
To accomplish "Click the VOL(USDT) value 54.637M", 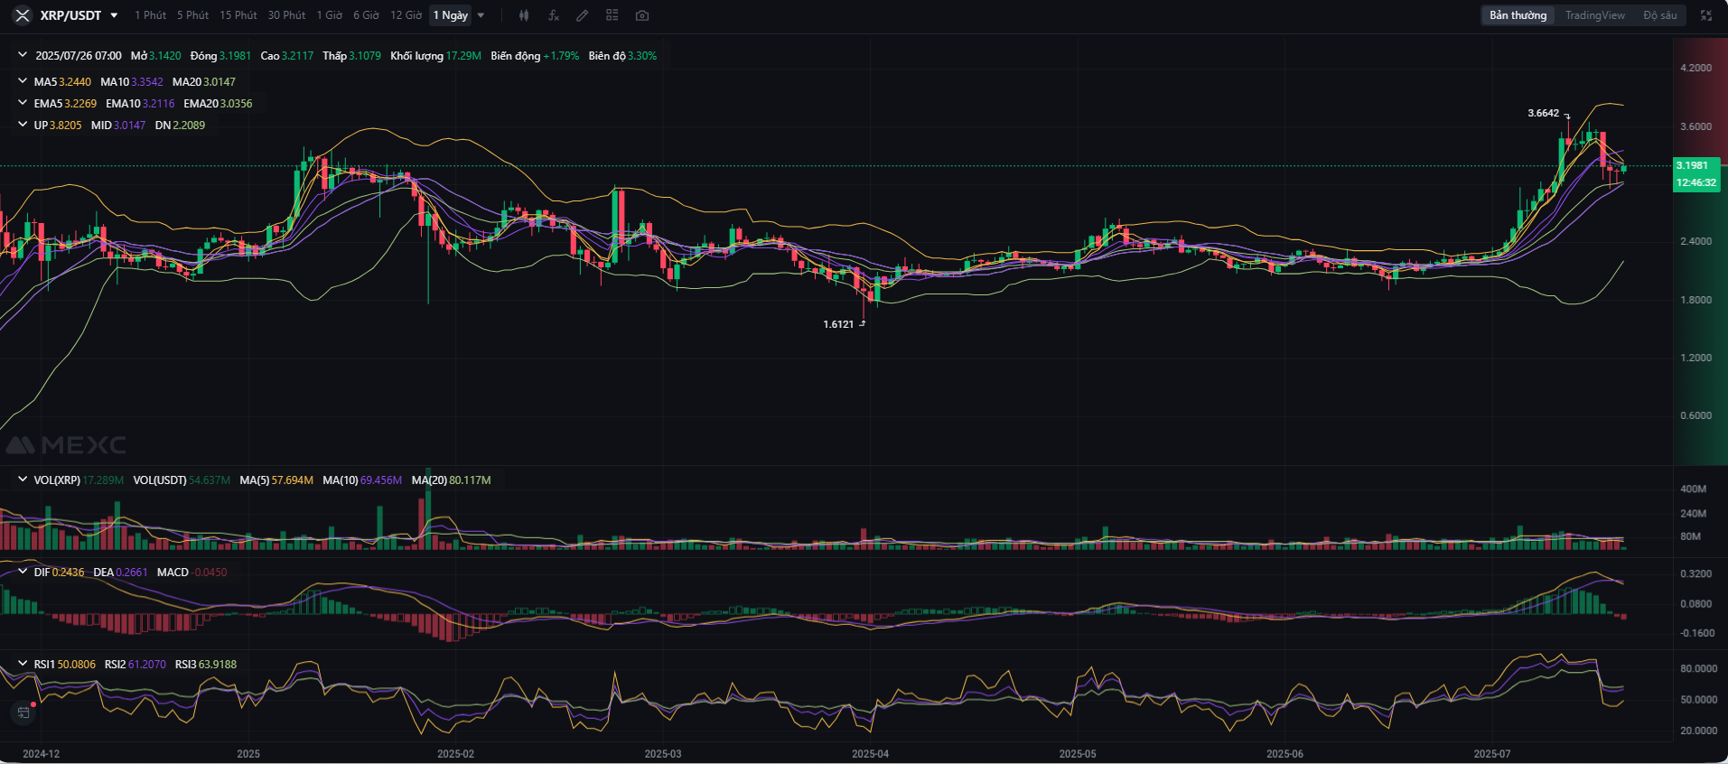I will (210, 480).
